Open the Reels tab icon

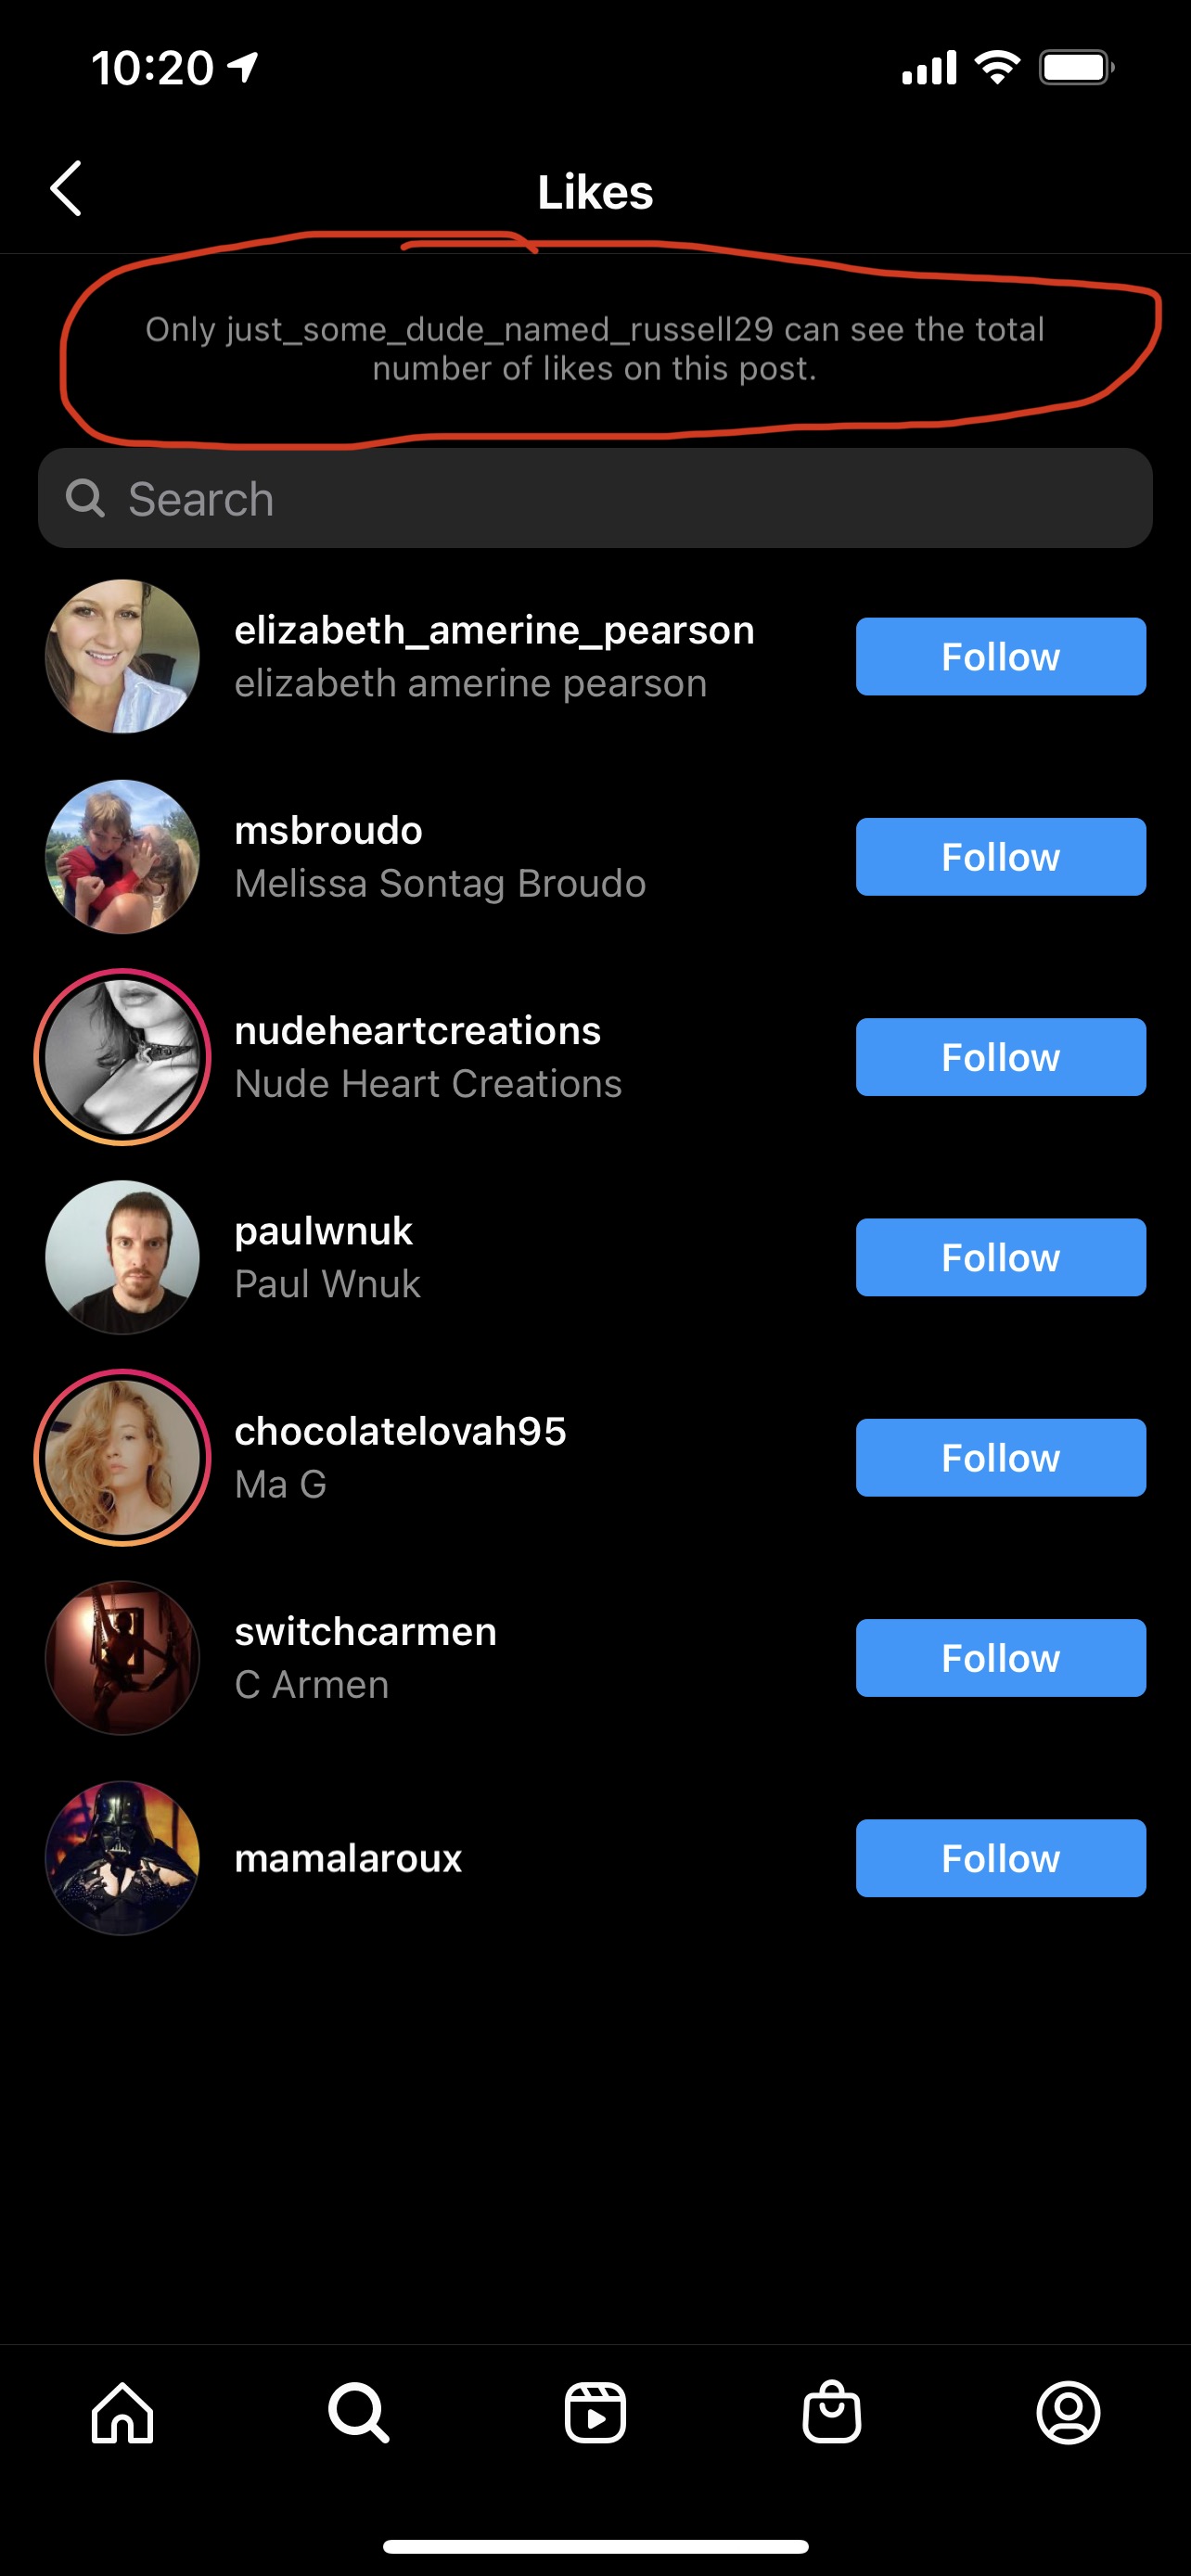click(595, 2413)
